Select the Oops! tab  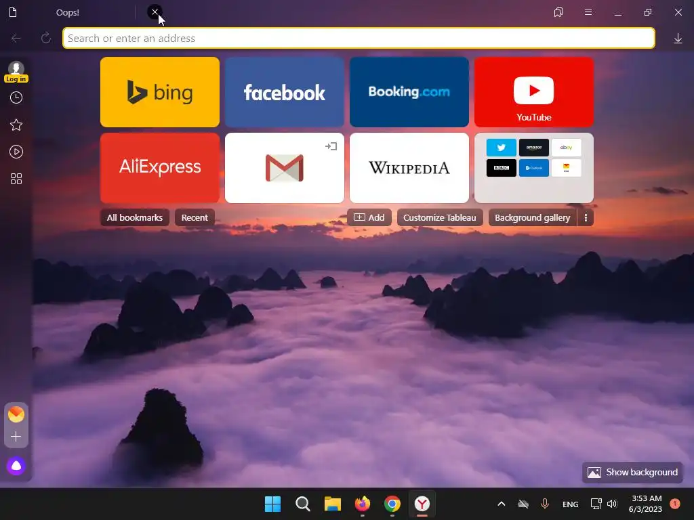pos(68,12)
